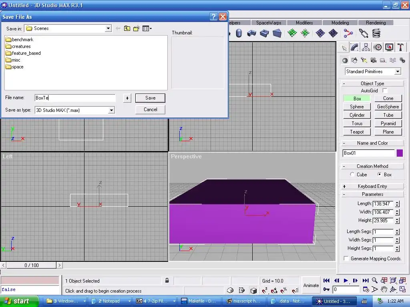Click Save in the dialog
Viewport: 410px width, 307px height.
click(151, 98)
